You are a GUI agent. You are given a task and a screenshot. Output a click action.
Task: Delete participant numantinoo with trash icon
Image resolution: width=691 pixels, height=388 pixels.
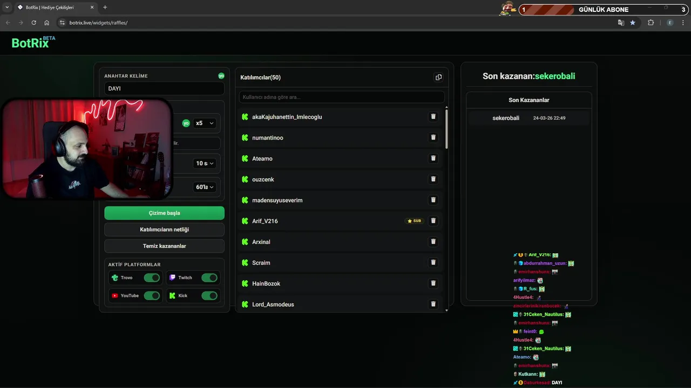[433, 137]
